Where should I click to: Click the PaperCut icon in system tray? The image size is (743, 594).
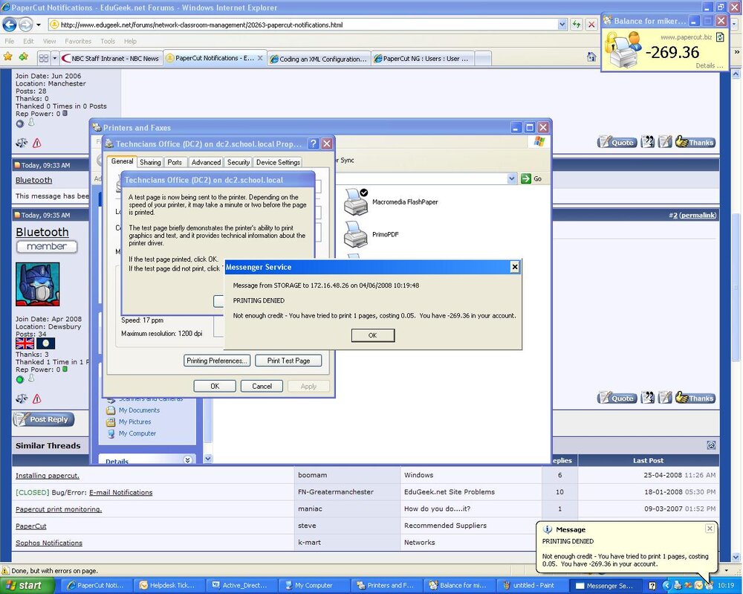point(709,586)
